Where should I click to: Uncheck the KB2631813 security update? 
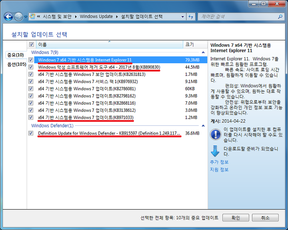pyautogui.click(x=31, y=74)
